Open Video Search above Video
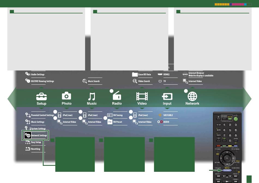259x183 pixels. (141, 81)
